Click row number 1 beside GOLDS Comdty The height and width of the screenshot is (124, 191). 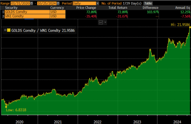click(3, 12)
